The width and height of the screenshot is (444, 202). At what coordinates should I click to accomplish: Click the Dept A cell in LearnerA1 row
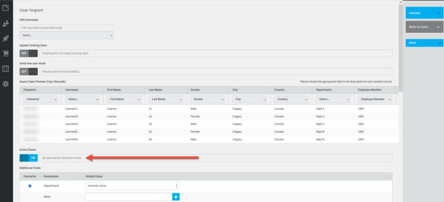pyautogui.click(x=320, y=109)
